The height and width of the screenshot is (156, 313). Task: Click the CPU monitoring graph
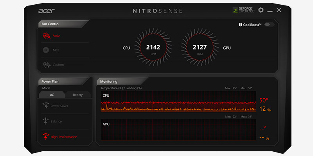point(178,102)
